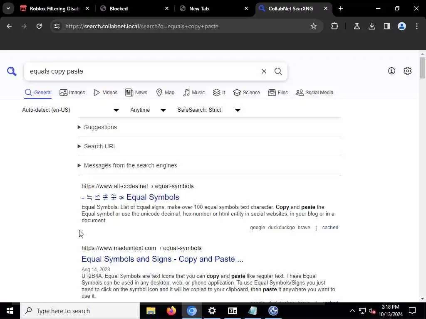Screen dimensions: 426x319
Task: Expand Messages from the search engines
Action: pos(127,165)
